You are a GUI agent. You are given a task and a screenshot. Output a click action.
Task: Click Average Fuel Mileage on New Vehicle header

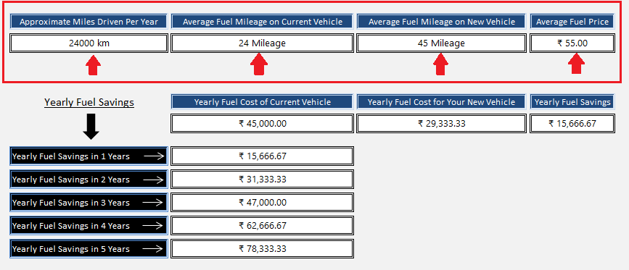click(x=441, y=22)
